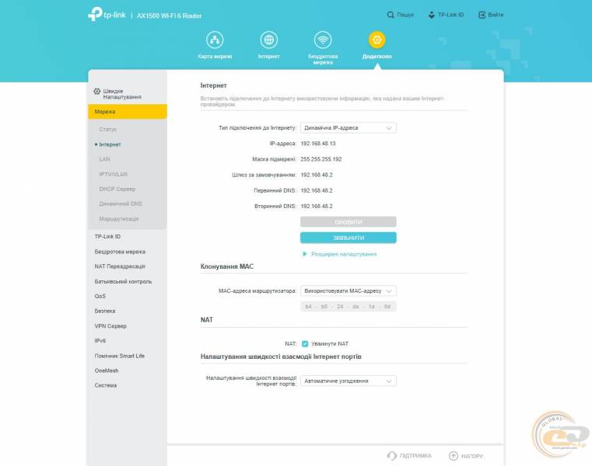Open the Карта мережі network map icon
592x466 pixels.
click(215, 40)
